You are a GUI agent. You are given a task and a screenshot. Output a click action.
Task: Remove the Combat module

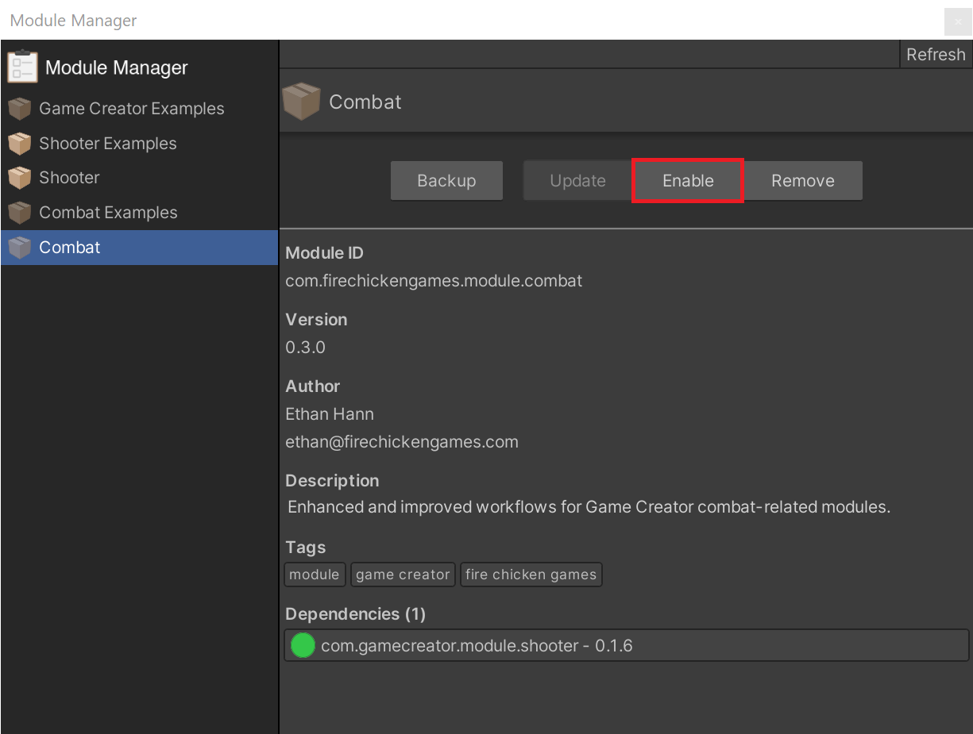(x=803, y=181)
